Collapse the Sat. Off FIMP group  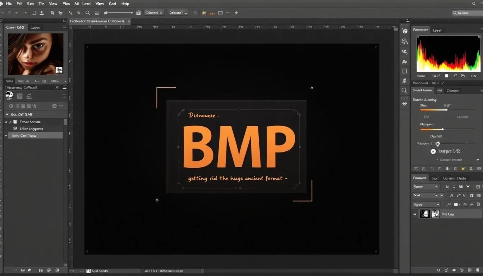(7, 115)
